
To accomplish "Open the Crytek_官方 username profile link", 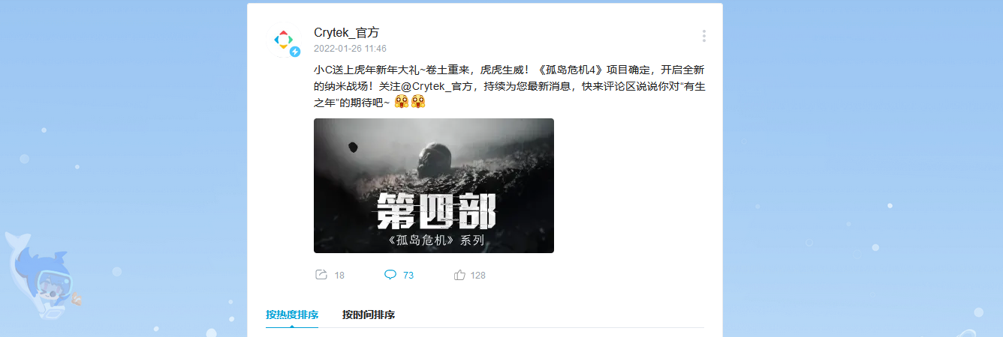I will pos(346,33).
